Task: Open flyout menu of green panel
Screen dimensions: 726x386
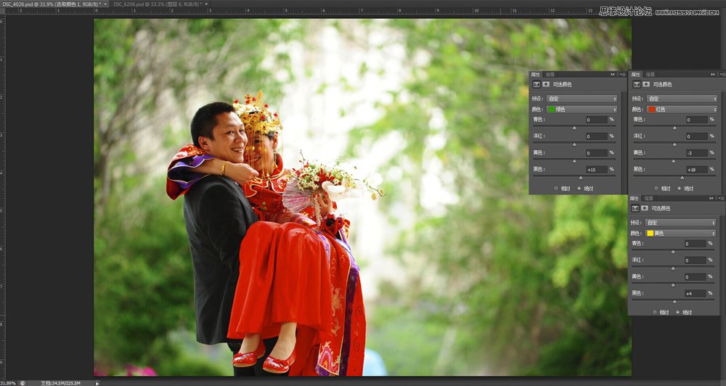Action: pos(623,75)
